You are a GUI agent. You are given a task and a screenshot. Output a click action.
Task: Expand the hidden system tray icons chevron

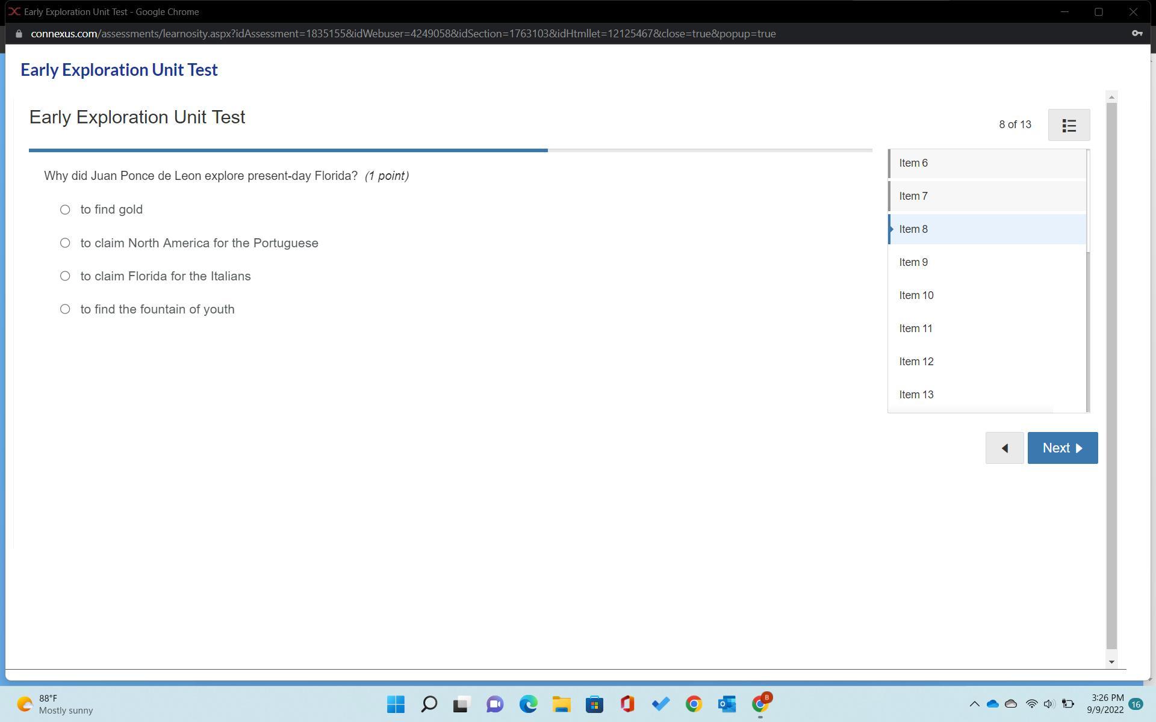pos(974,704)
